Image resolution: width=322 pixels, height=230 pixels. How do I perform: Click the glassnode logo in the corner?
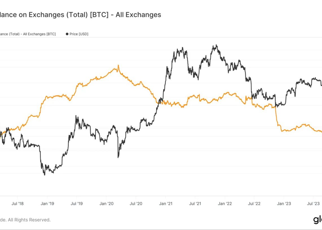[317, 220]
